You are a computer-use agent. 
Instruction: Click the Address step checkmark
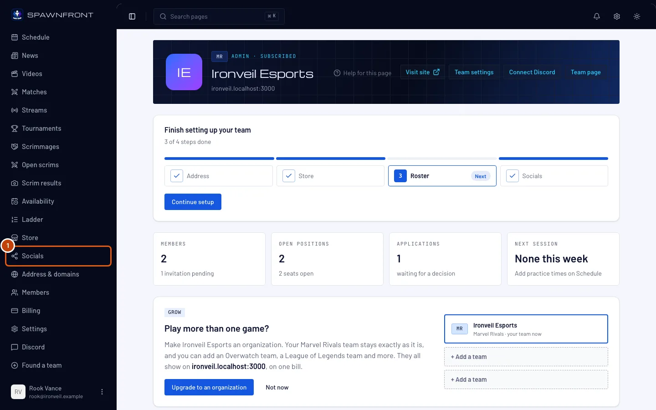click(177, 176)
